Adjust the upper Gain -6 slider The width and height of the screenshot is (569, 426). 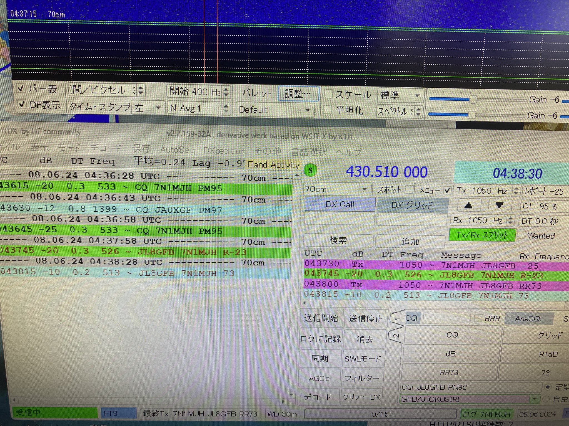click(473, 99)
